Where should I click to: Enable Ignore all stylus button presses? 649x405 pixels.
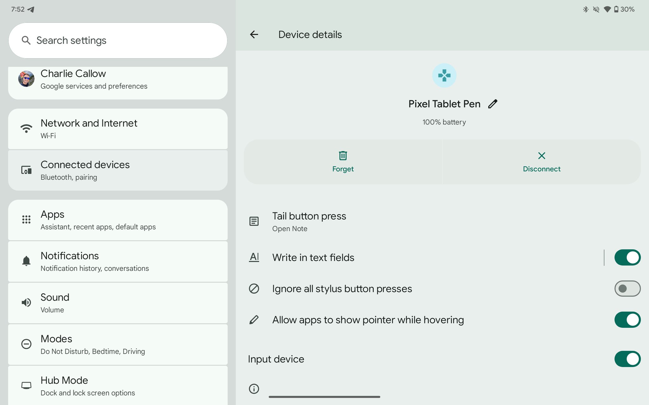click(x=627, y=289)
